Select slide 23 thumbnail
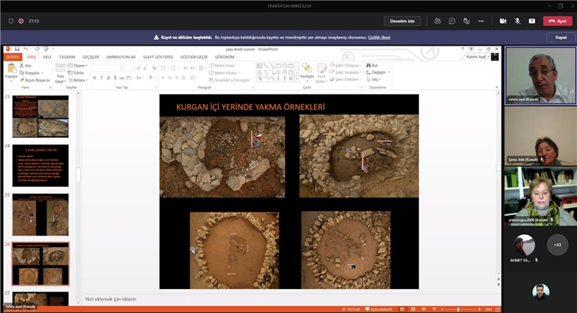Image resolution: width=577 pixels, height=313 pixels. coord(41,116)
